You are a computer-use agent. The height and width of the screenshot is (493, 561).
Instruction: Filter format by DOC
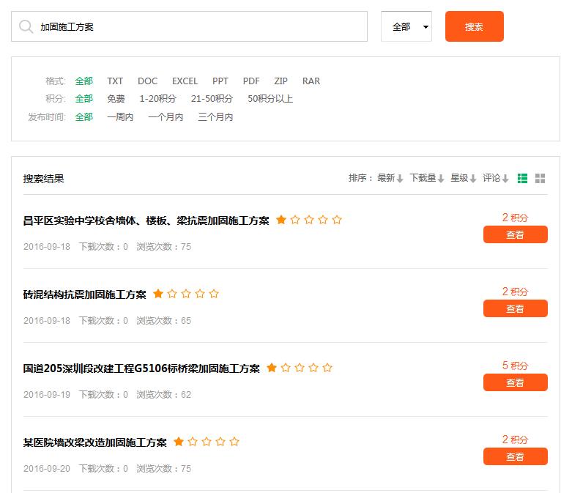147,81
